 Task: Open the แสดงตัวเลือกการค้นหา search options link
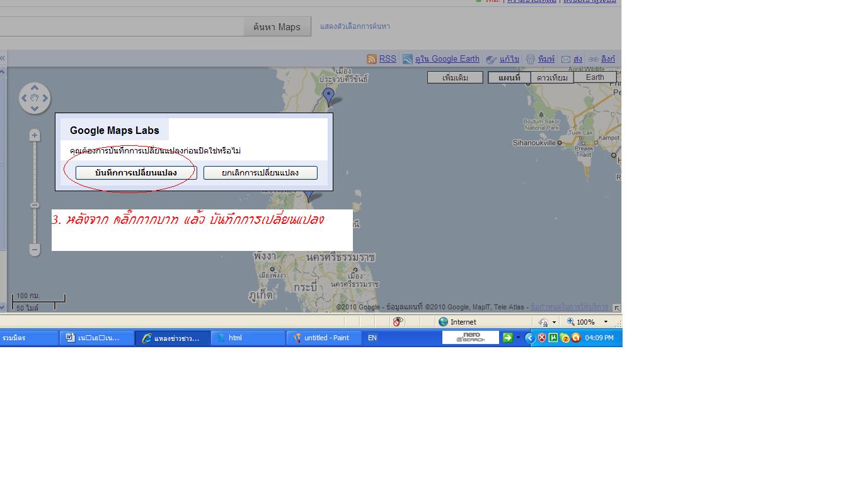tap(355, 26)
